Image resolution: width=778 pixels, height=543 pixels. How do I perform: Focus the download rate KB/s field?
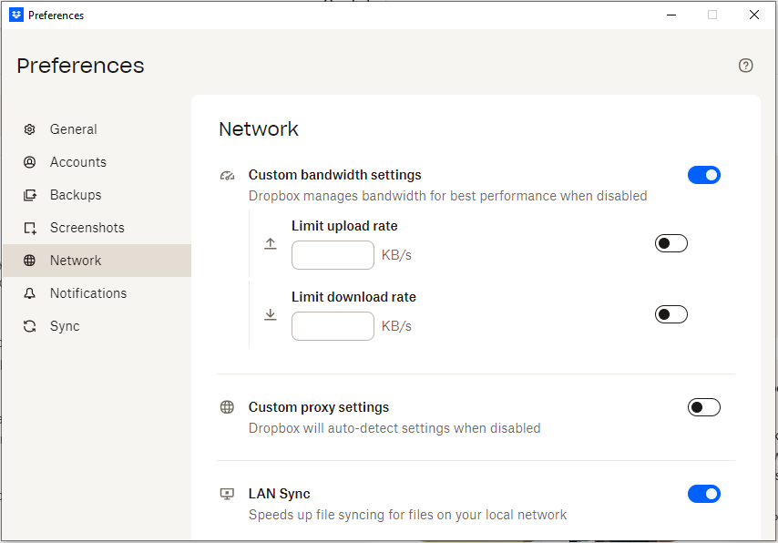coord(333,326)
